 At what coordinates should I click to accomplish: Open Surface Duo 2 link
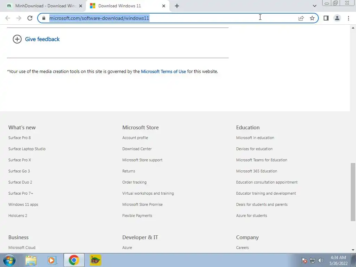click(x=20, y=182)
